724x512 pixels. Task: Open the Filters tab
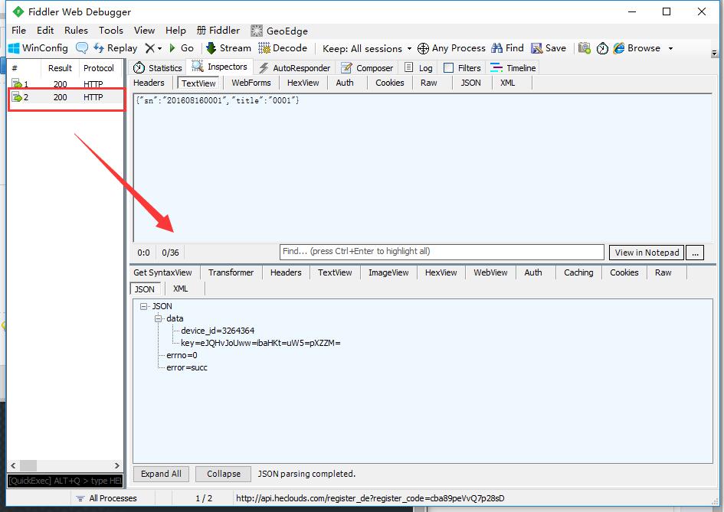pyautogui.click(x=462, y=68)
